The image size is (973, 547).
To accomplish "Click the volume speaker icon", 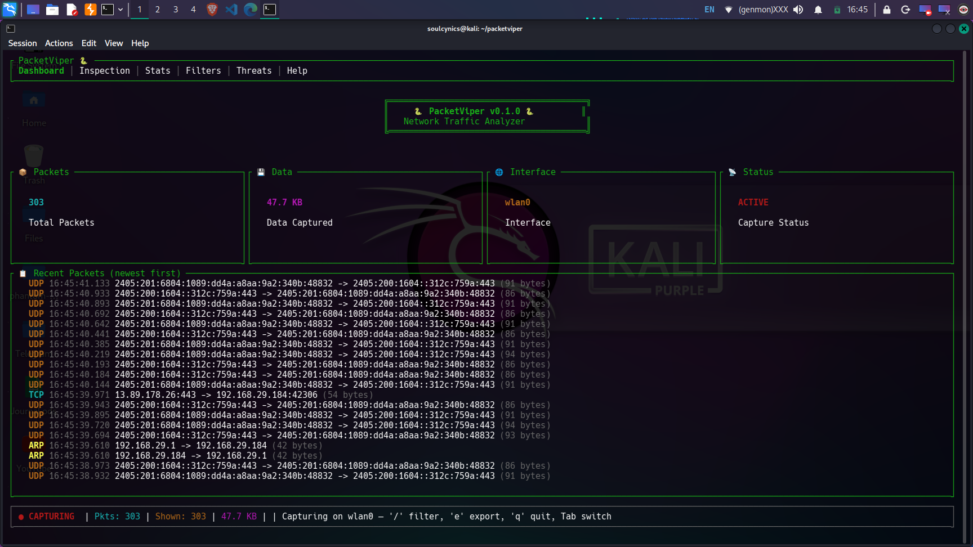I will click(x=798, y=10).
